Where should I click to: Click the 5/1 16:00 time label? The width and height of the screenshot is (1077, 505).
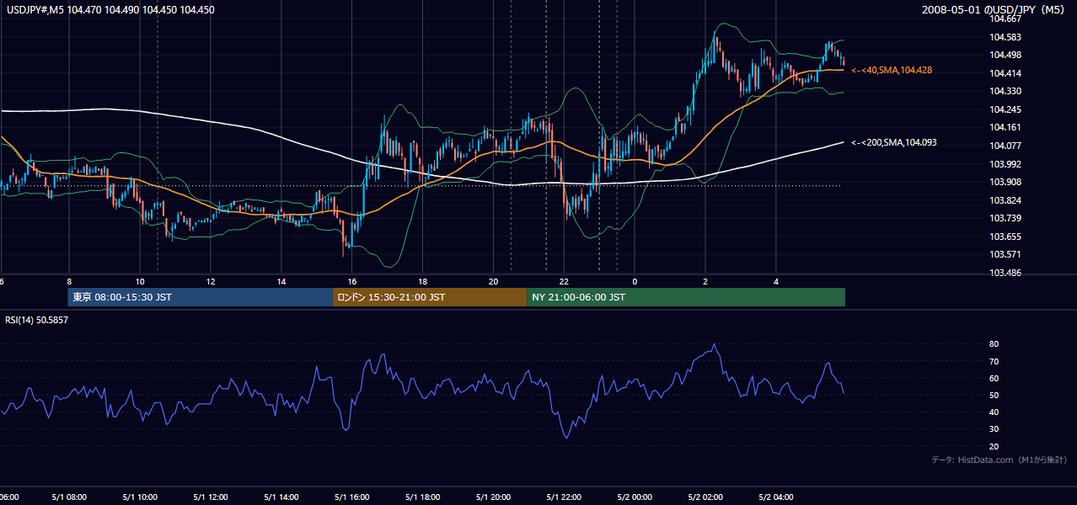pos(352,497)
